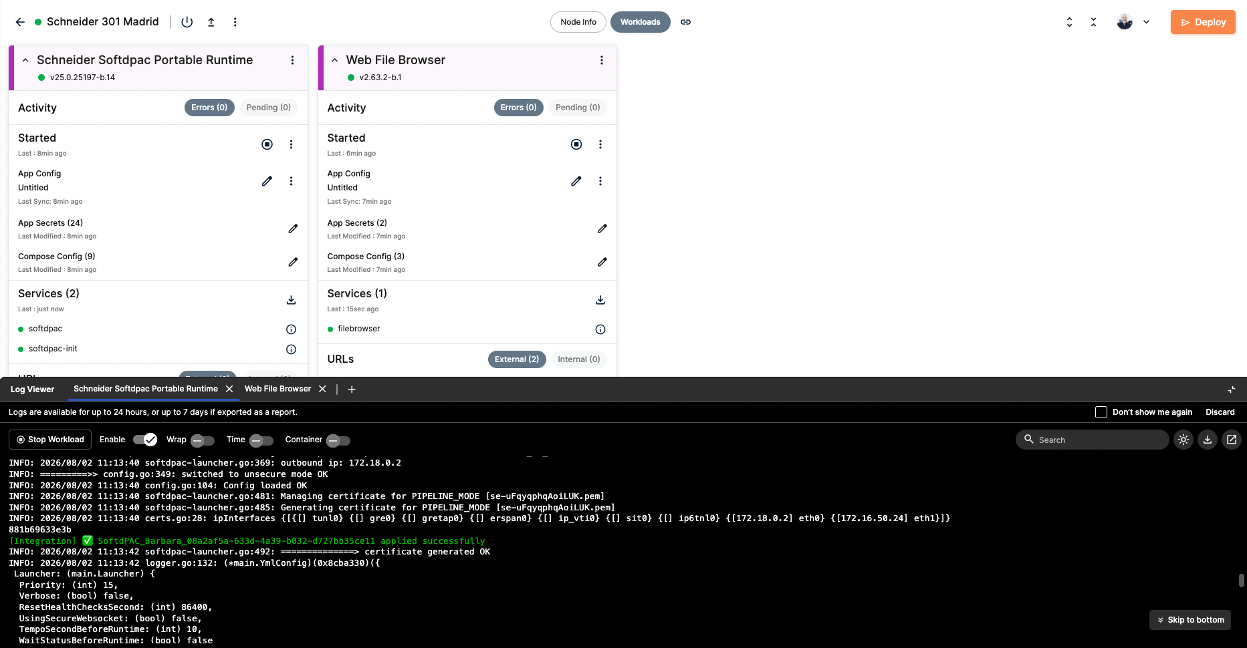The image size is (1247, 648).
Task: Switch to the Workloads view
Action: (x=640, y=22)
